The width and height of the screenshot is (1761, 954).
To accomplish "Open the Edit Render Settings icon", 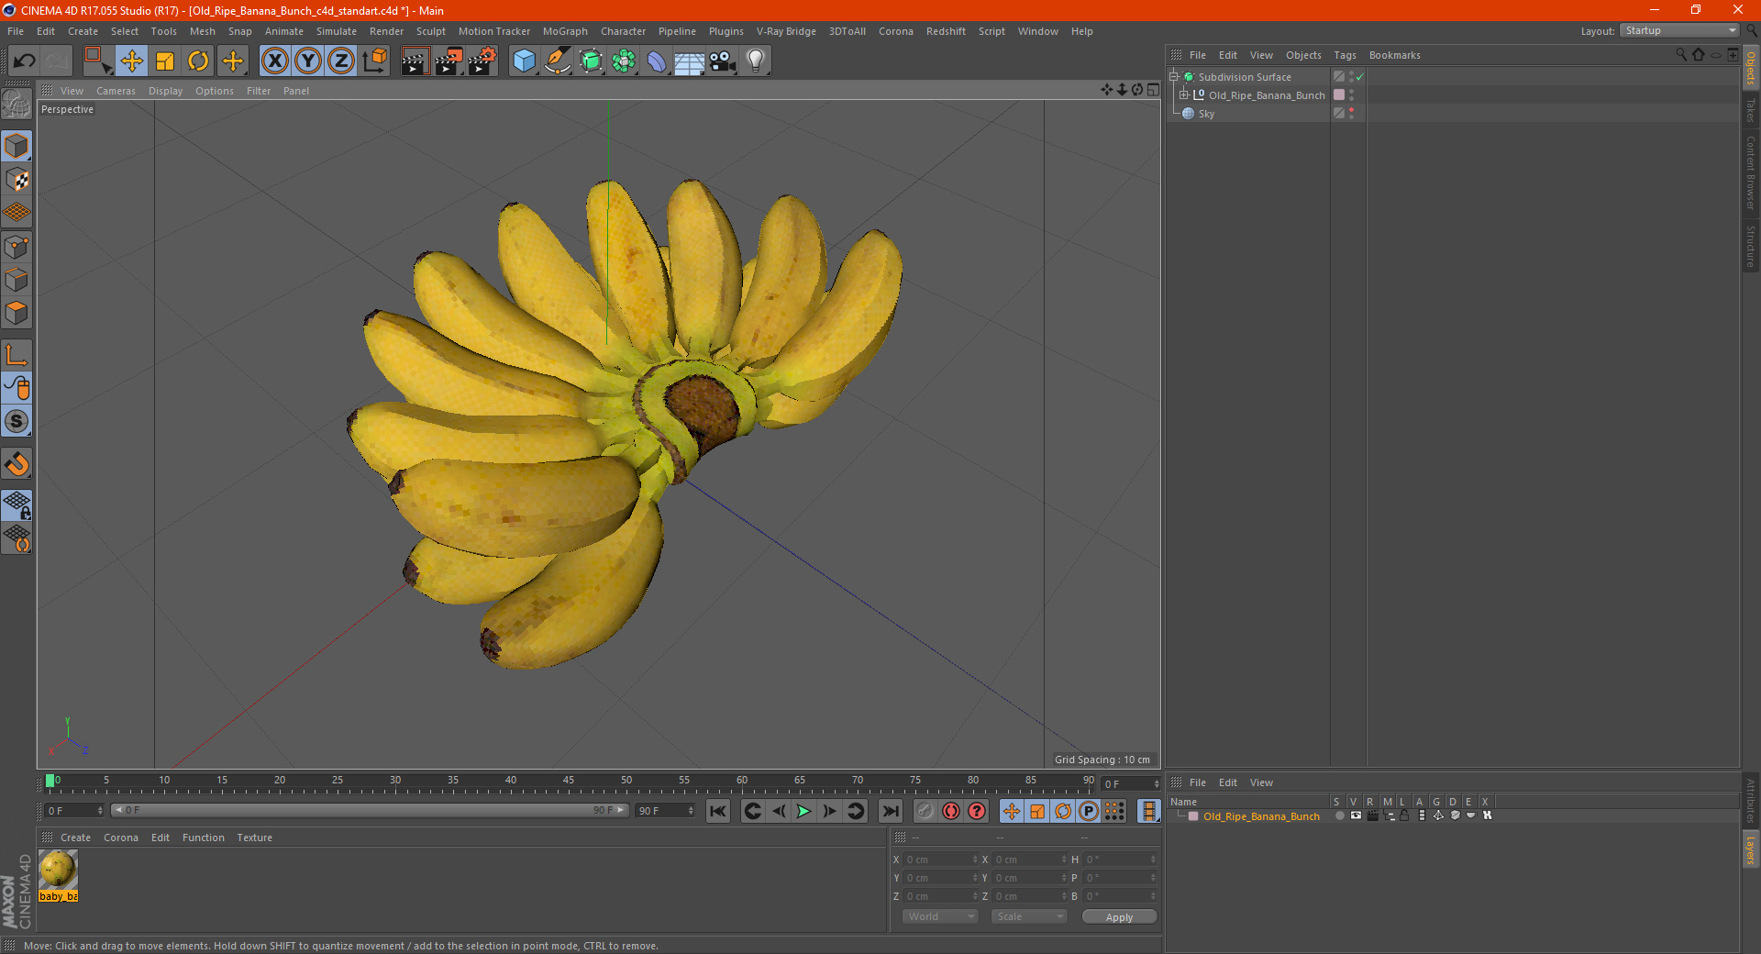I will pos(482,61).
